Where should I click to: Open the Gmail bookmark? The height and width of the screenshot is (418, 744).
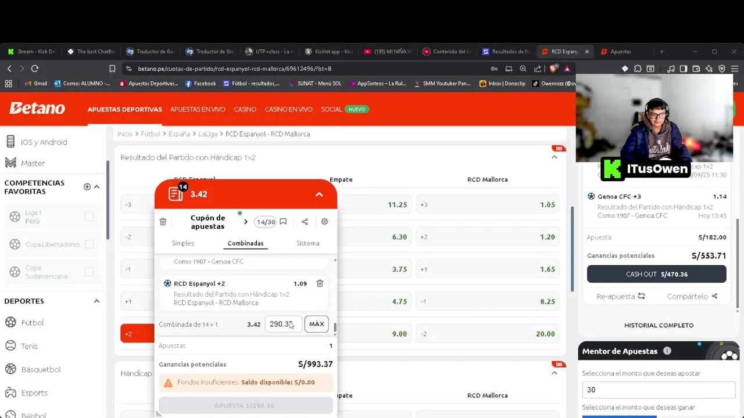(x=35, y=84)
